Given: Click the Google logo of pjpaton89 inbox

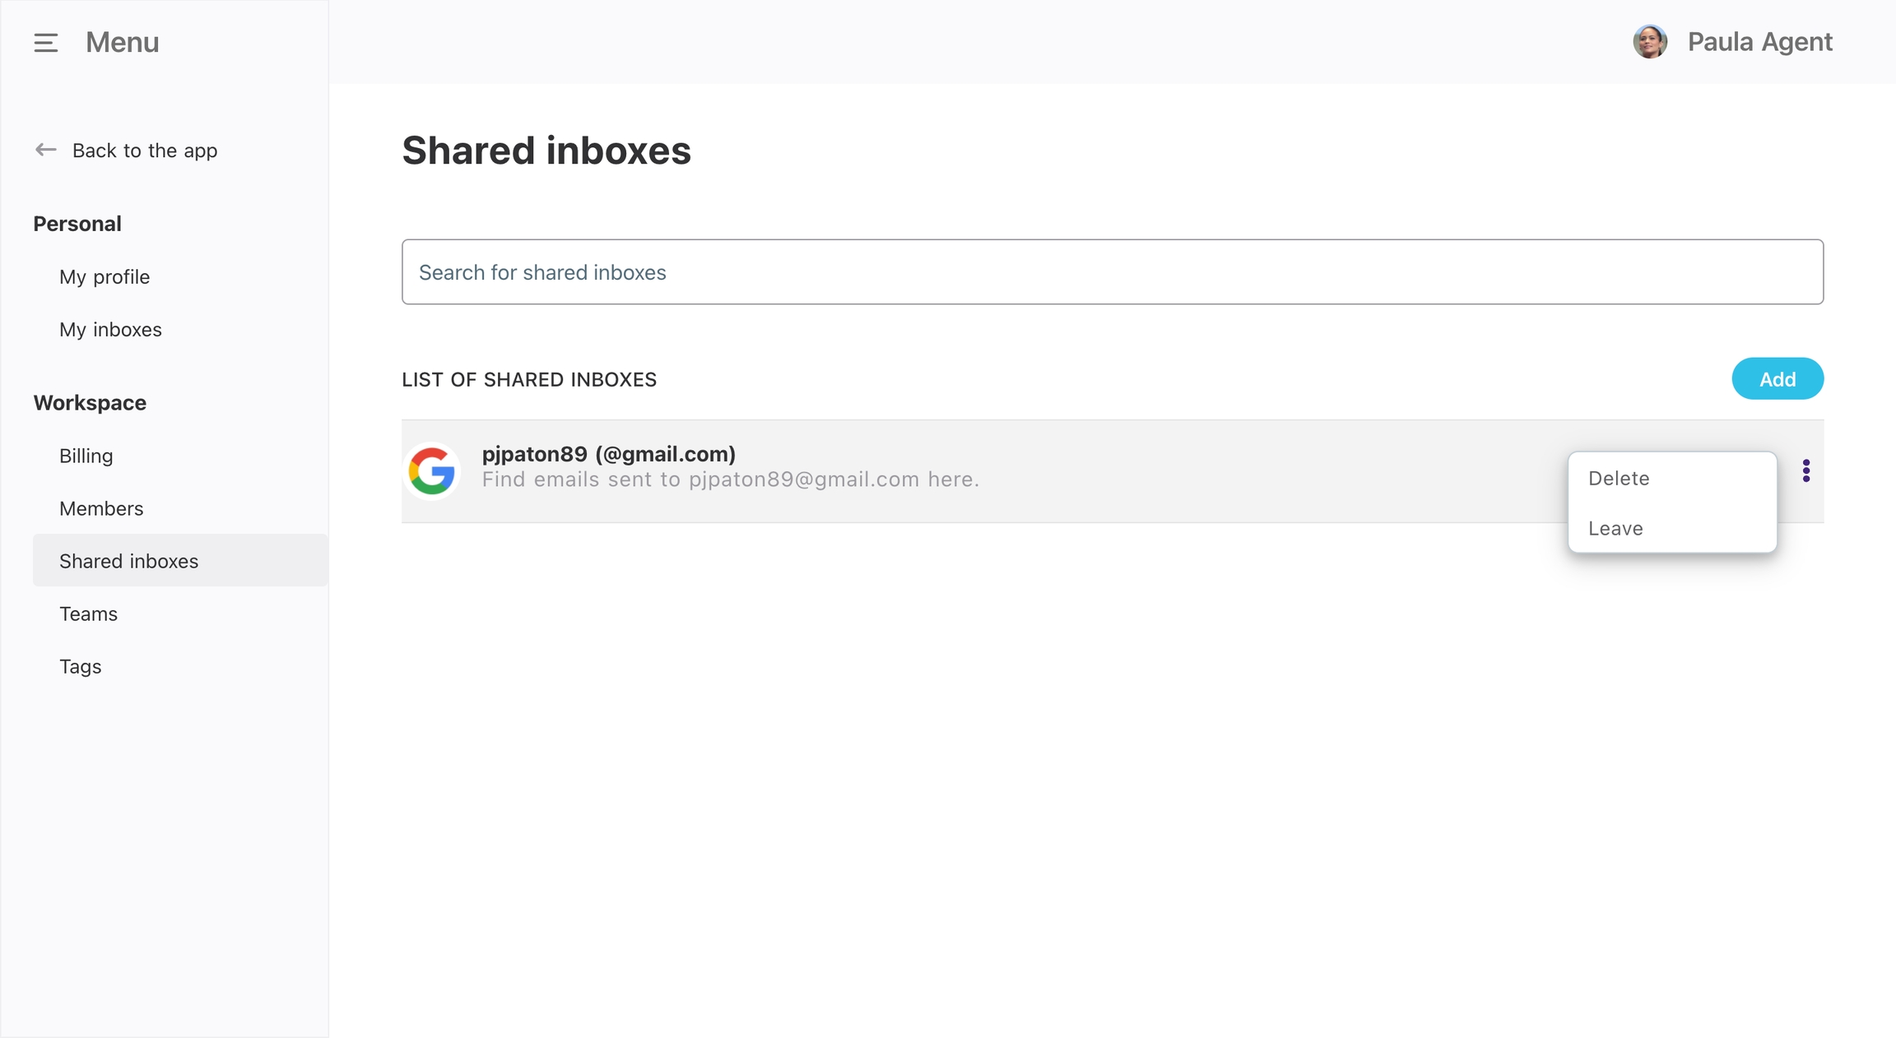Looking at the screenshot, I should click(432, 470).
